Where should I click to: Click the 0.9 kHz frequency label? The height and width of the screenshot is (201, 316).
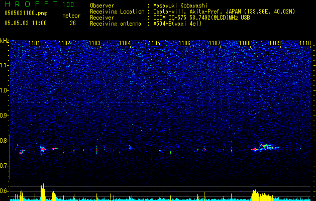click(x=5, y=116)
